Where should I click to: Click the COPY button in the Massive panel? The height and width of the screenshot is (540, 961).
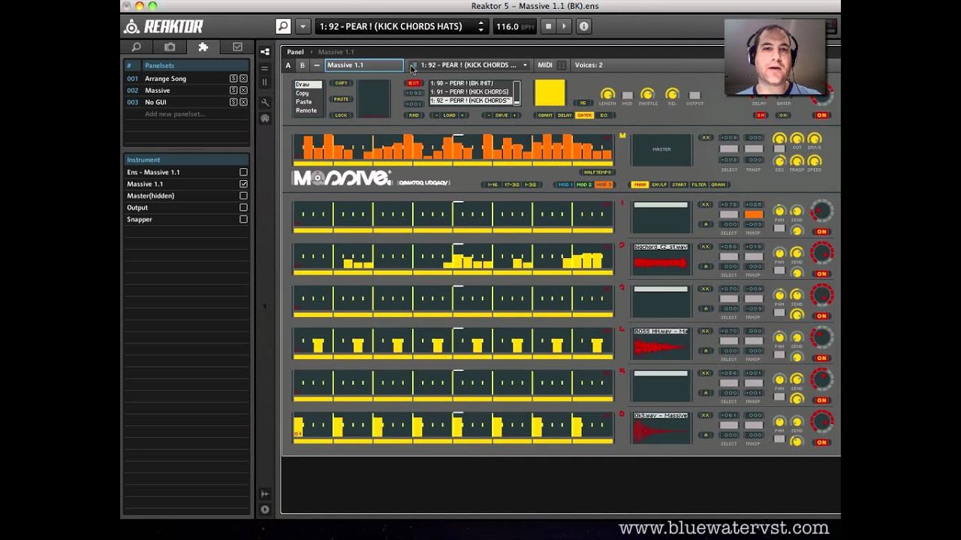point(341,83)
